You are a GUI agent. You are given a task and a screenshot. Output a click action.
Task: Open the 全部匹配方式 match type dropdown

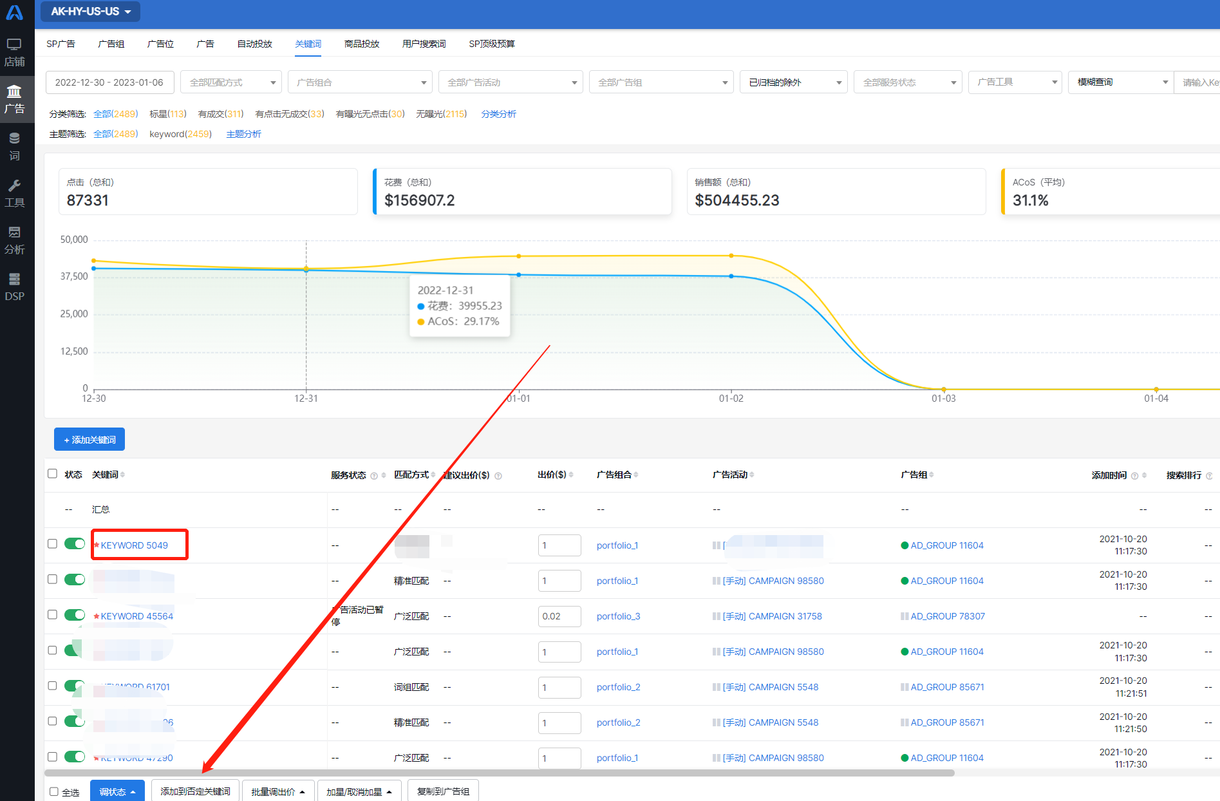point(231,82)
